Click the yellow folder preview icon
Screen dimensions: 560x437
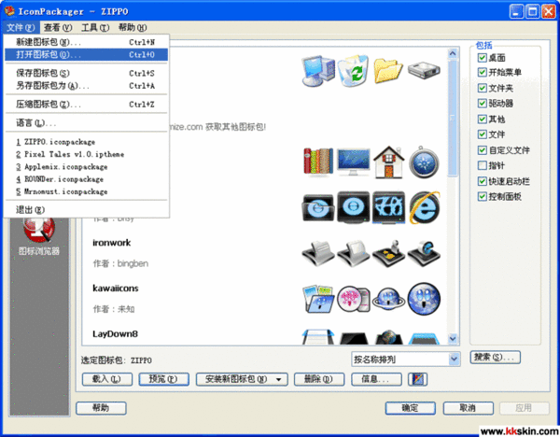click(x=388, y=71)
